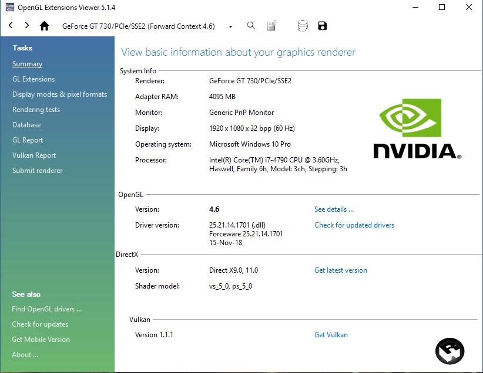This screenshot has width=483, height=373.
Task: Click the Adapter RAM value 4095 MB
Action: pyautogui.click(x=222, y=97)
